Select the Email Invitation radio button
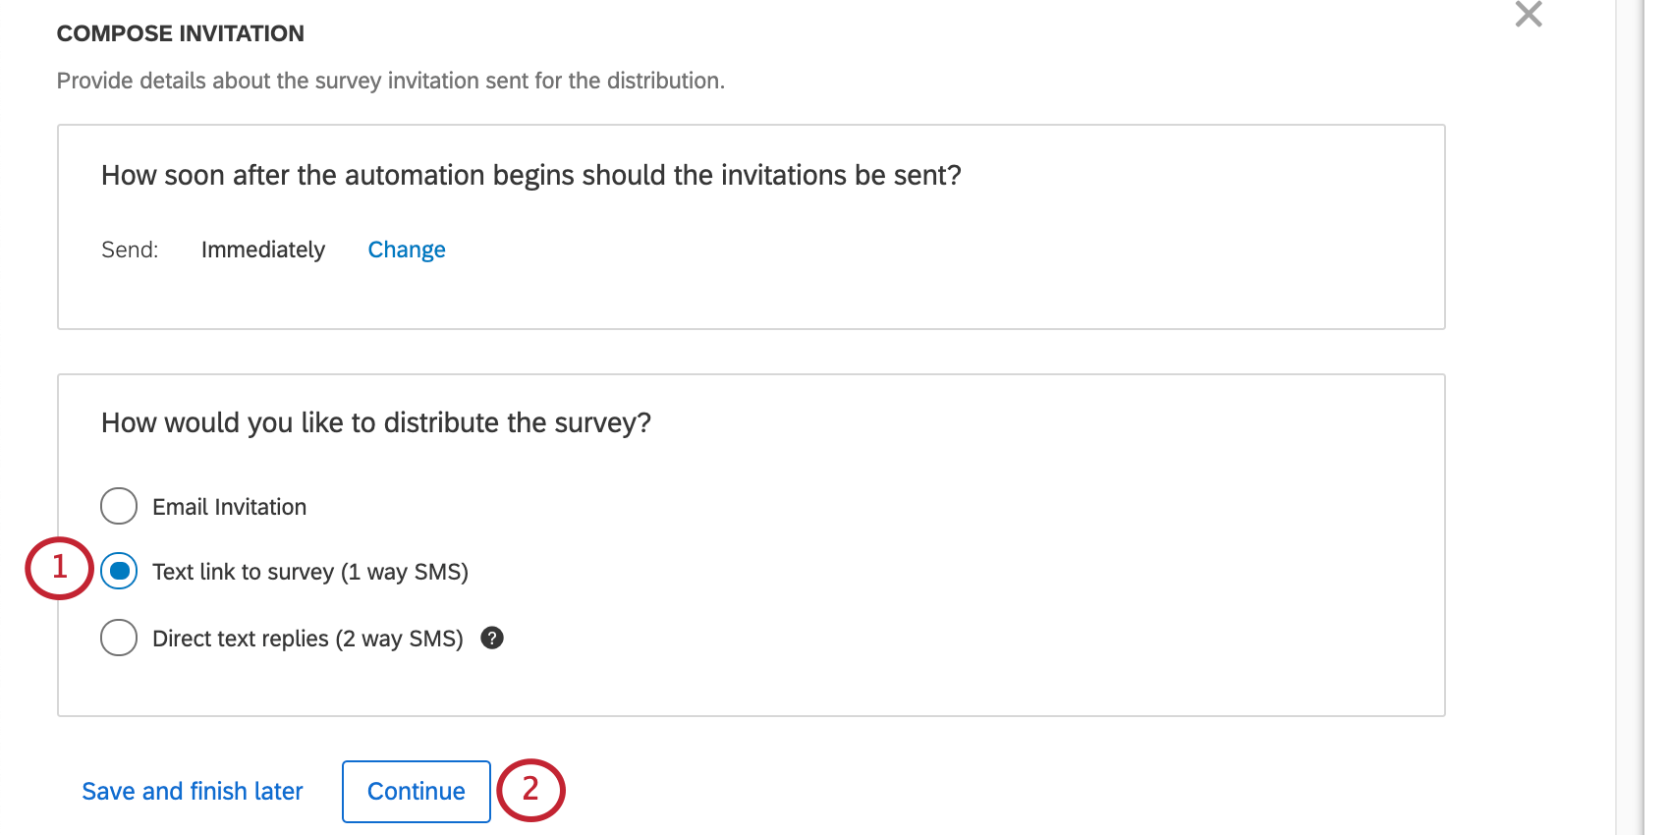This screenshot has height=835, width=1670. [x=119, y=506]
